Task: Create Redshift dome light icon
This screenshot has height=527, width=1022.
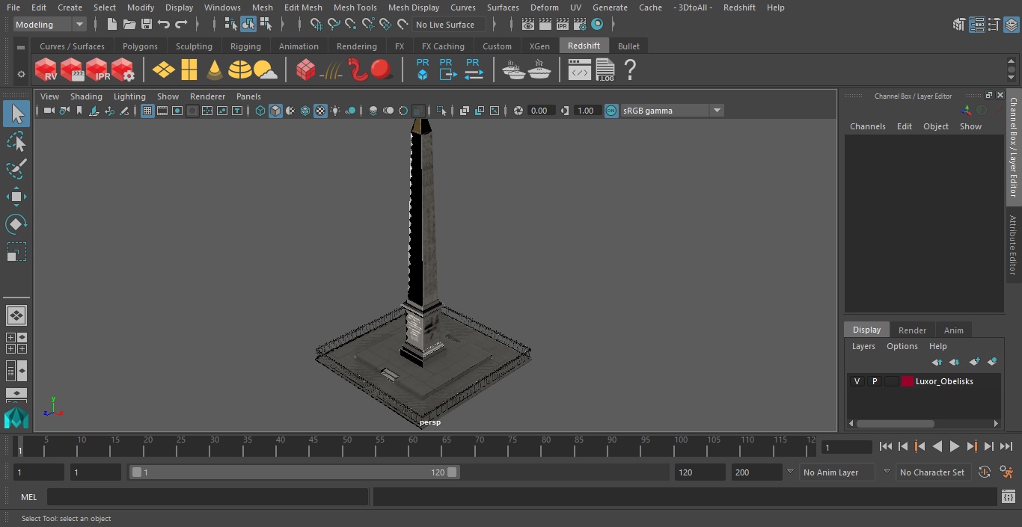Action: 239,70
